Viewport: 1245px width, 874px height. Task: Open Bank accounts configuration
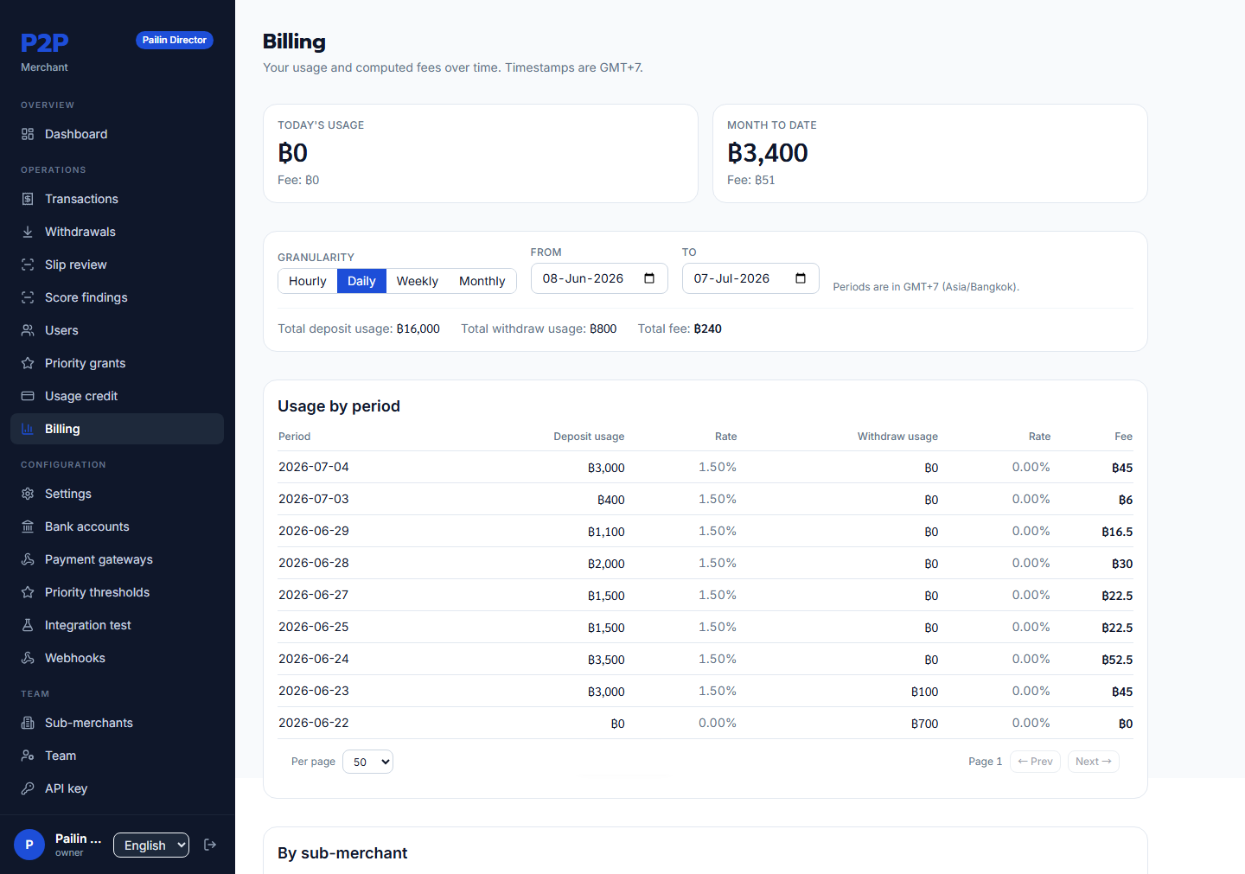pos(118,526)
